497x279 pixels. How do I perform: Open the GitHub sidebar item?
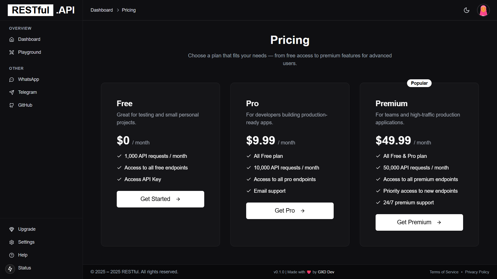25,105
